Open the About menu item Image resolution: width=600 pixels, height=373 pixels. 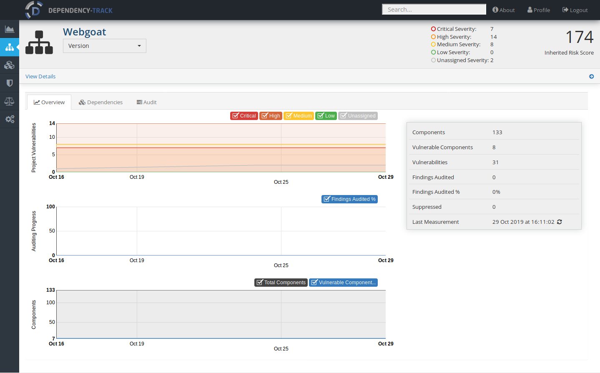[503, 10]
